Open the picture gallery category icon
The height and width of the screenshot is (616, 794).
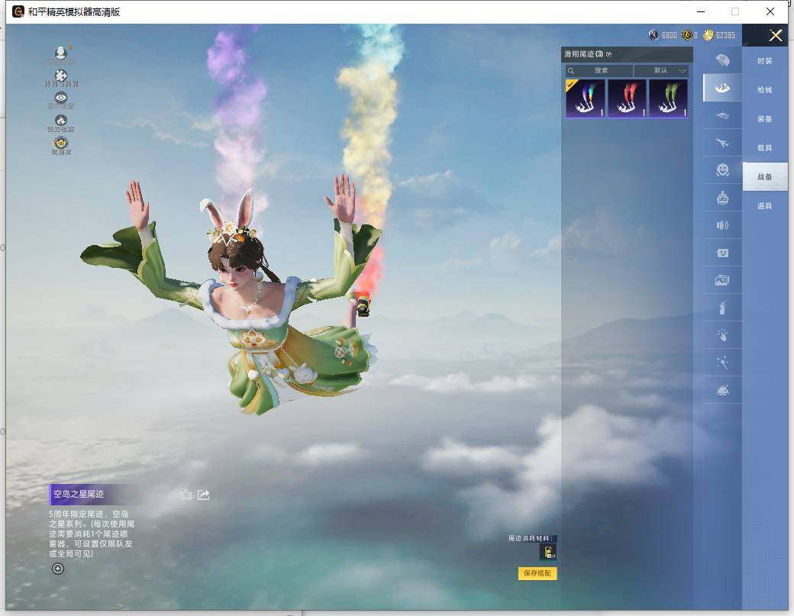[722, 280]
